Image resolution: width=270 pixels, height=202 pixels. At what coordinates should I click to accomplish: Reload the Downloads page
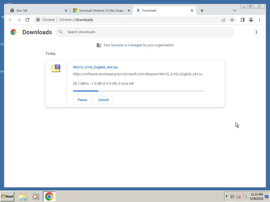tap(27, 20)
